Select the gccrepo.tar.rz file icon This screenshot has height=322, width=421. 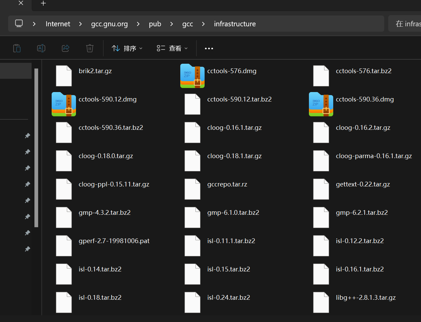pyautogui.click(x=192, y=189)
